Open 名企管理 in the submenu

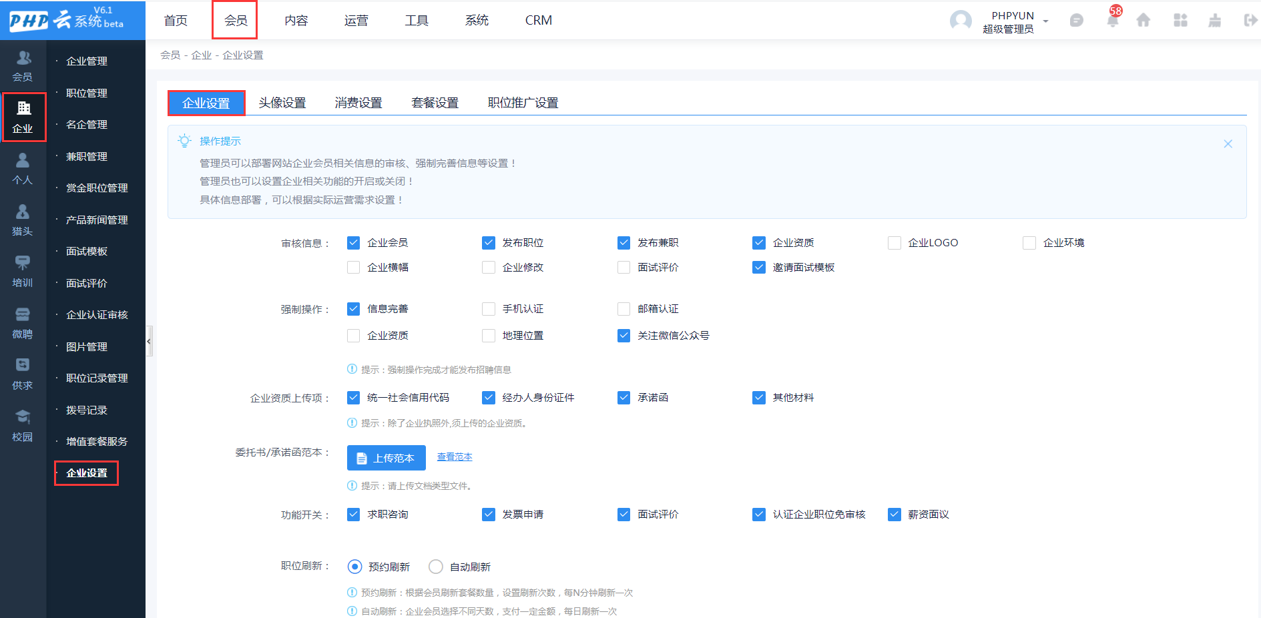pyautogui.click(x=87, y=125)
